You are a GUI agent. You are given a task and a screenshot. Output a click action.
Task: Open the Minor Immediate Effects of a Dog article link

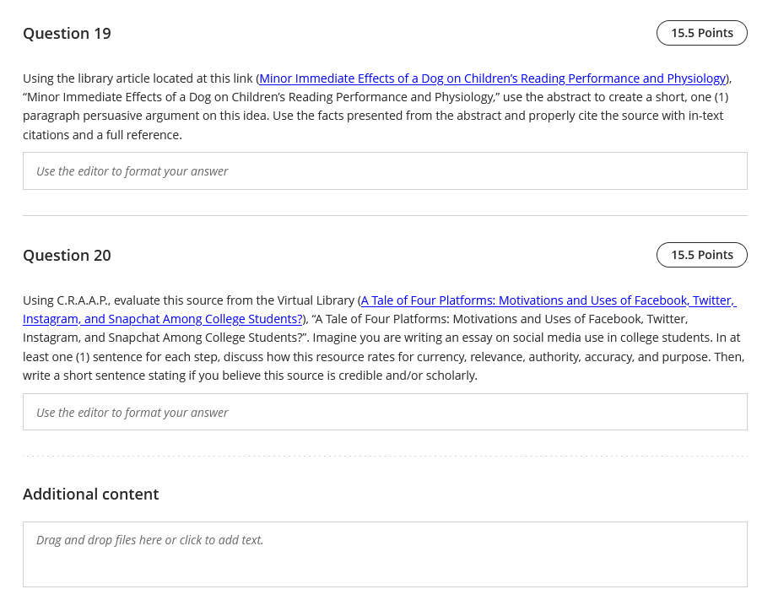[x=492, y=78]
